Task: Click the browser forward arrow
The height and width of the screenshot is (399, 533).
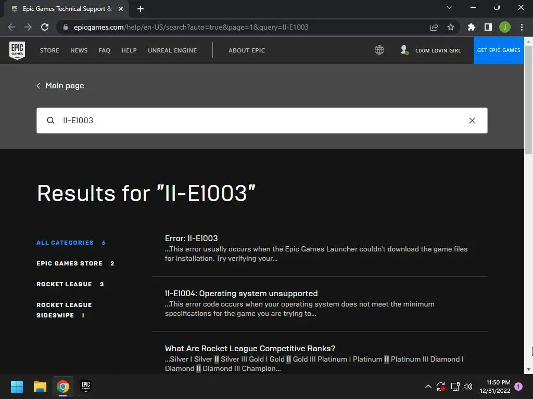Action: point(28,27)
